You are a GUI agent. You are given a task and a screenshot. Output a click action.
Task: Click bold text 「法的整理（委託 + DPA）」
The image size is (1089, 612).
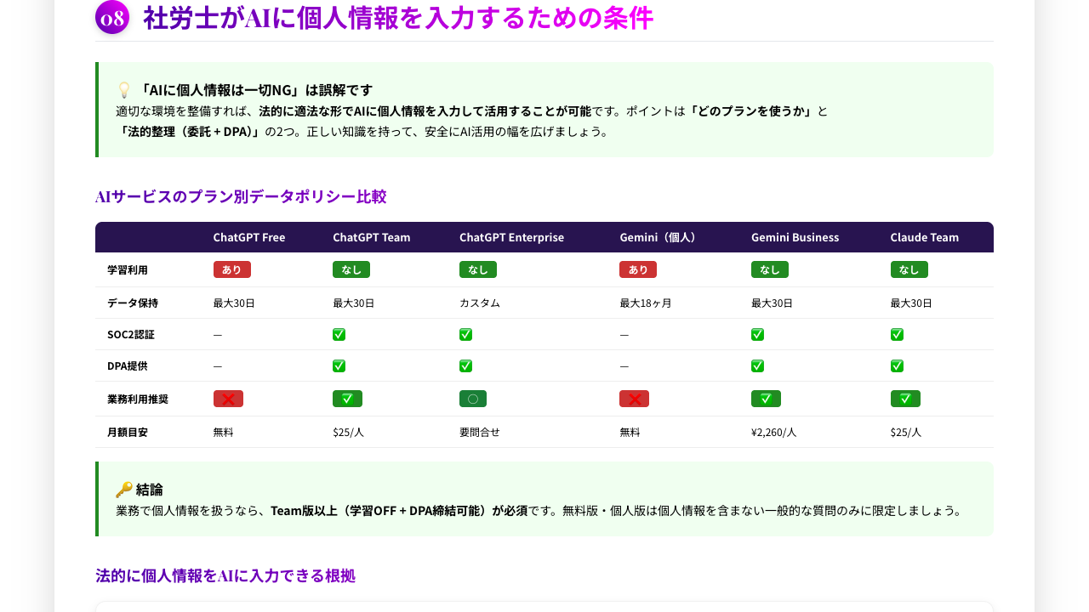point(189,132)
